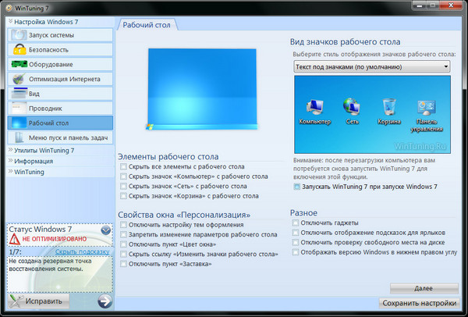The height and width of the screenshot is (317, 468).
Task: Expand the Утилиты WinTuning 7 section
Action: tap(60, 150)
